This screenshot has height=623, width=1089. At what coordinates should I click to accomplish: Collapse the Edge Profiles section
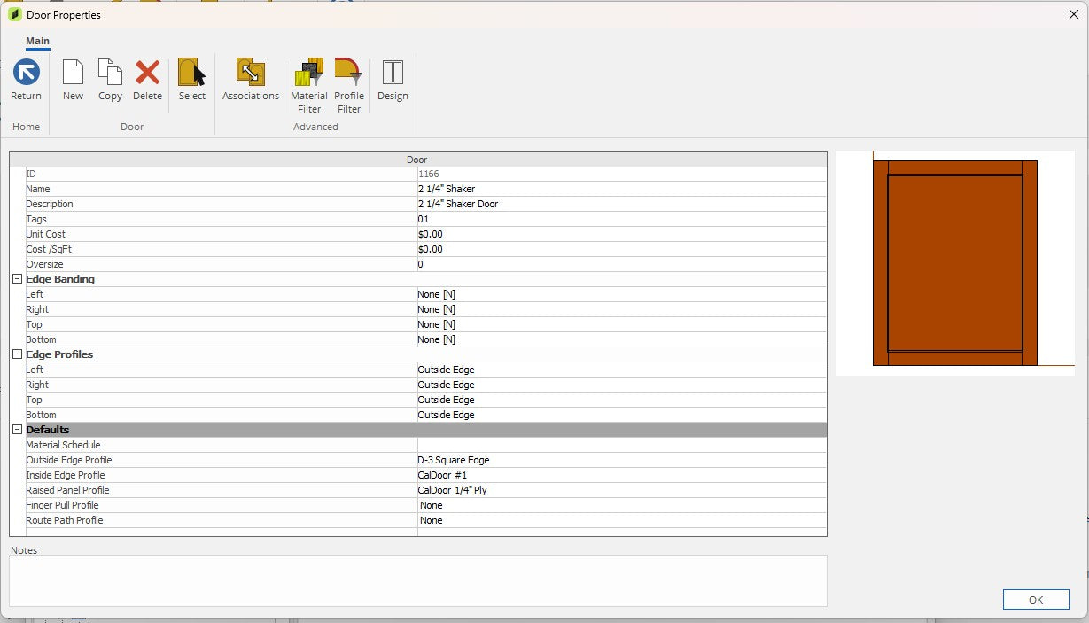point(17,354)
